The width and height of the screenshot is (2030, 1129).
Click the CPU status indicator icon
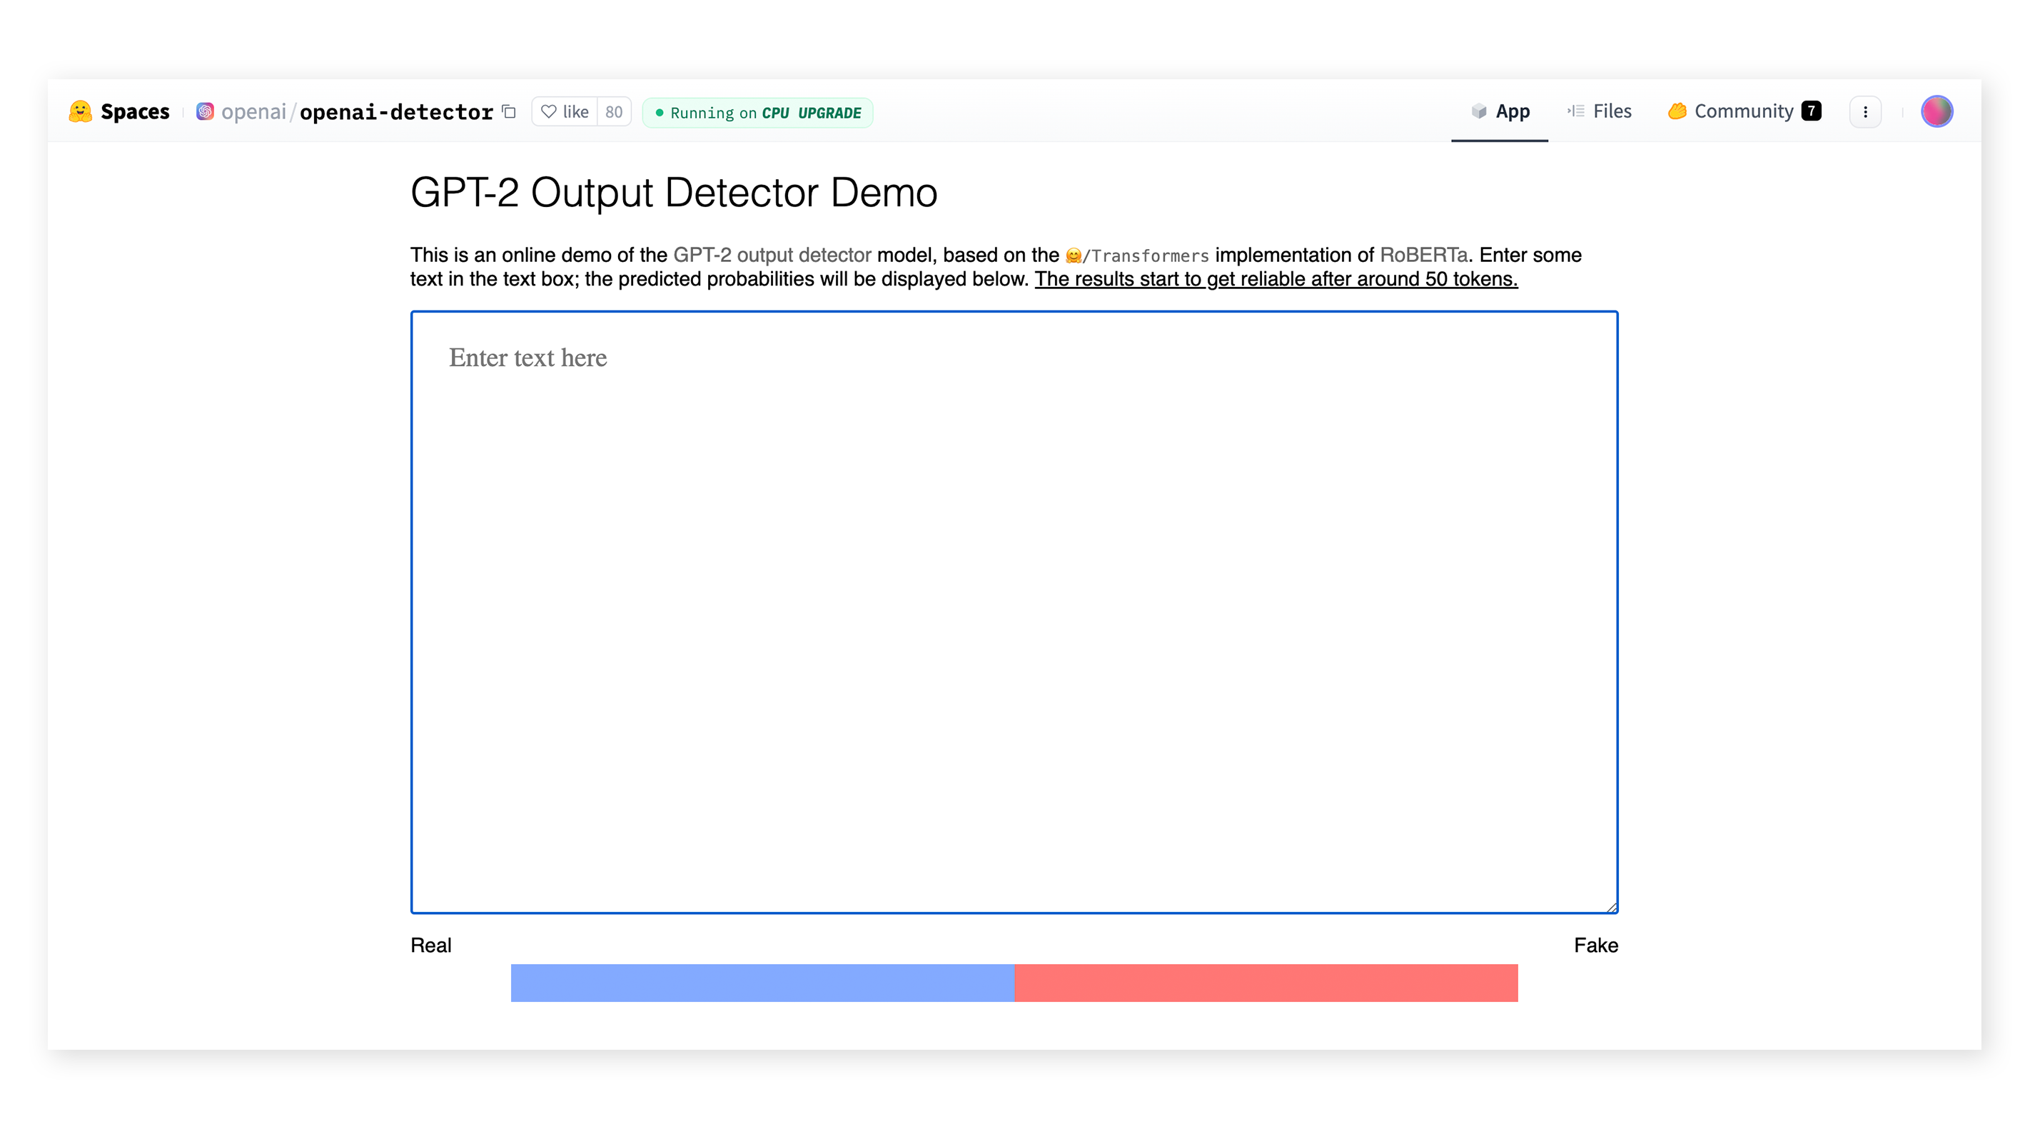(x=663, y=111)
